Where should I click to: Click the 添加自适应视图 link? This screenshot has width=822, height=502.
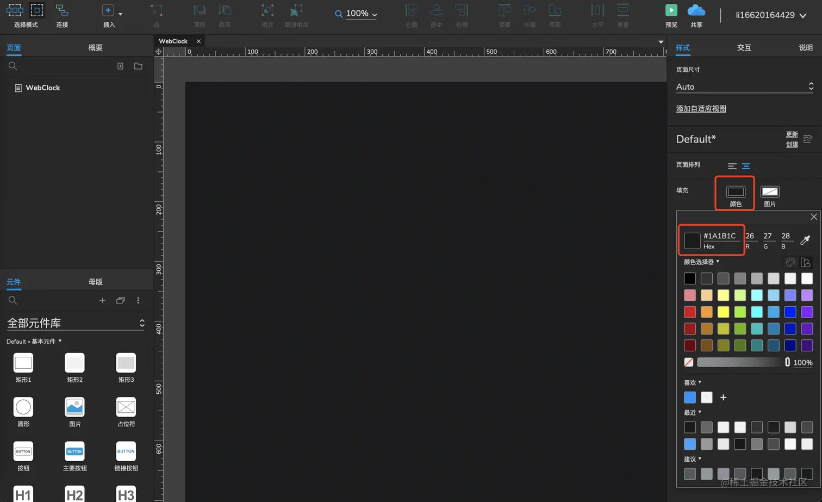click(701, 109)
